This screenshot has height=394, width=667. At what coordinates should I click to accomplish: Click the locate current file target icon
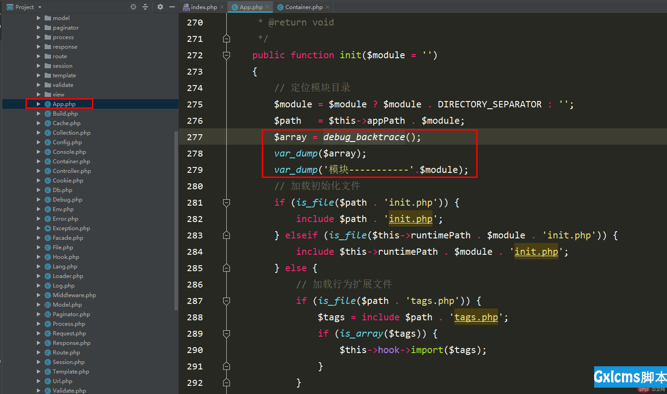(x=133, y=7)
